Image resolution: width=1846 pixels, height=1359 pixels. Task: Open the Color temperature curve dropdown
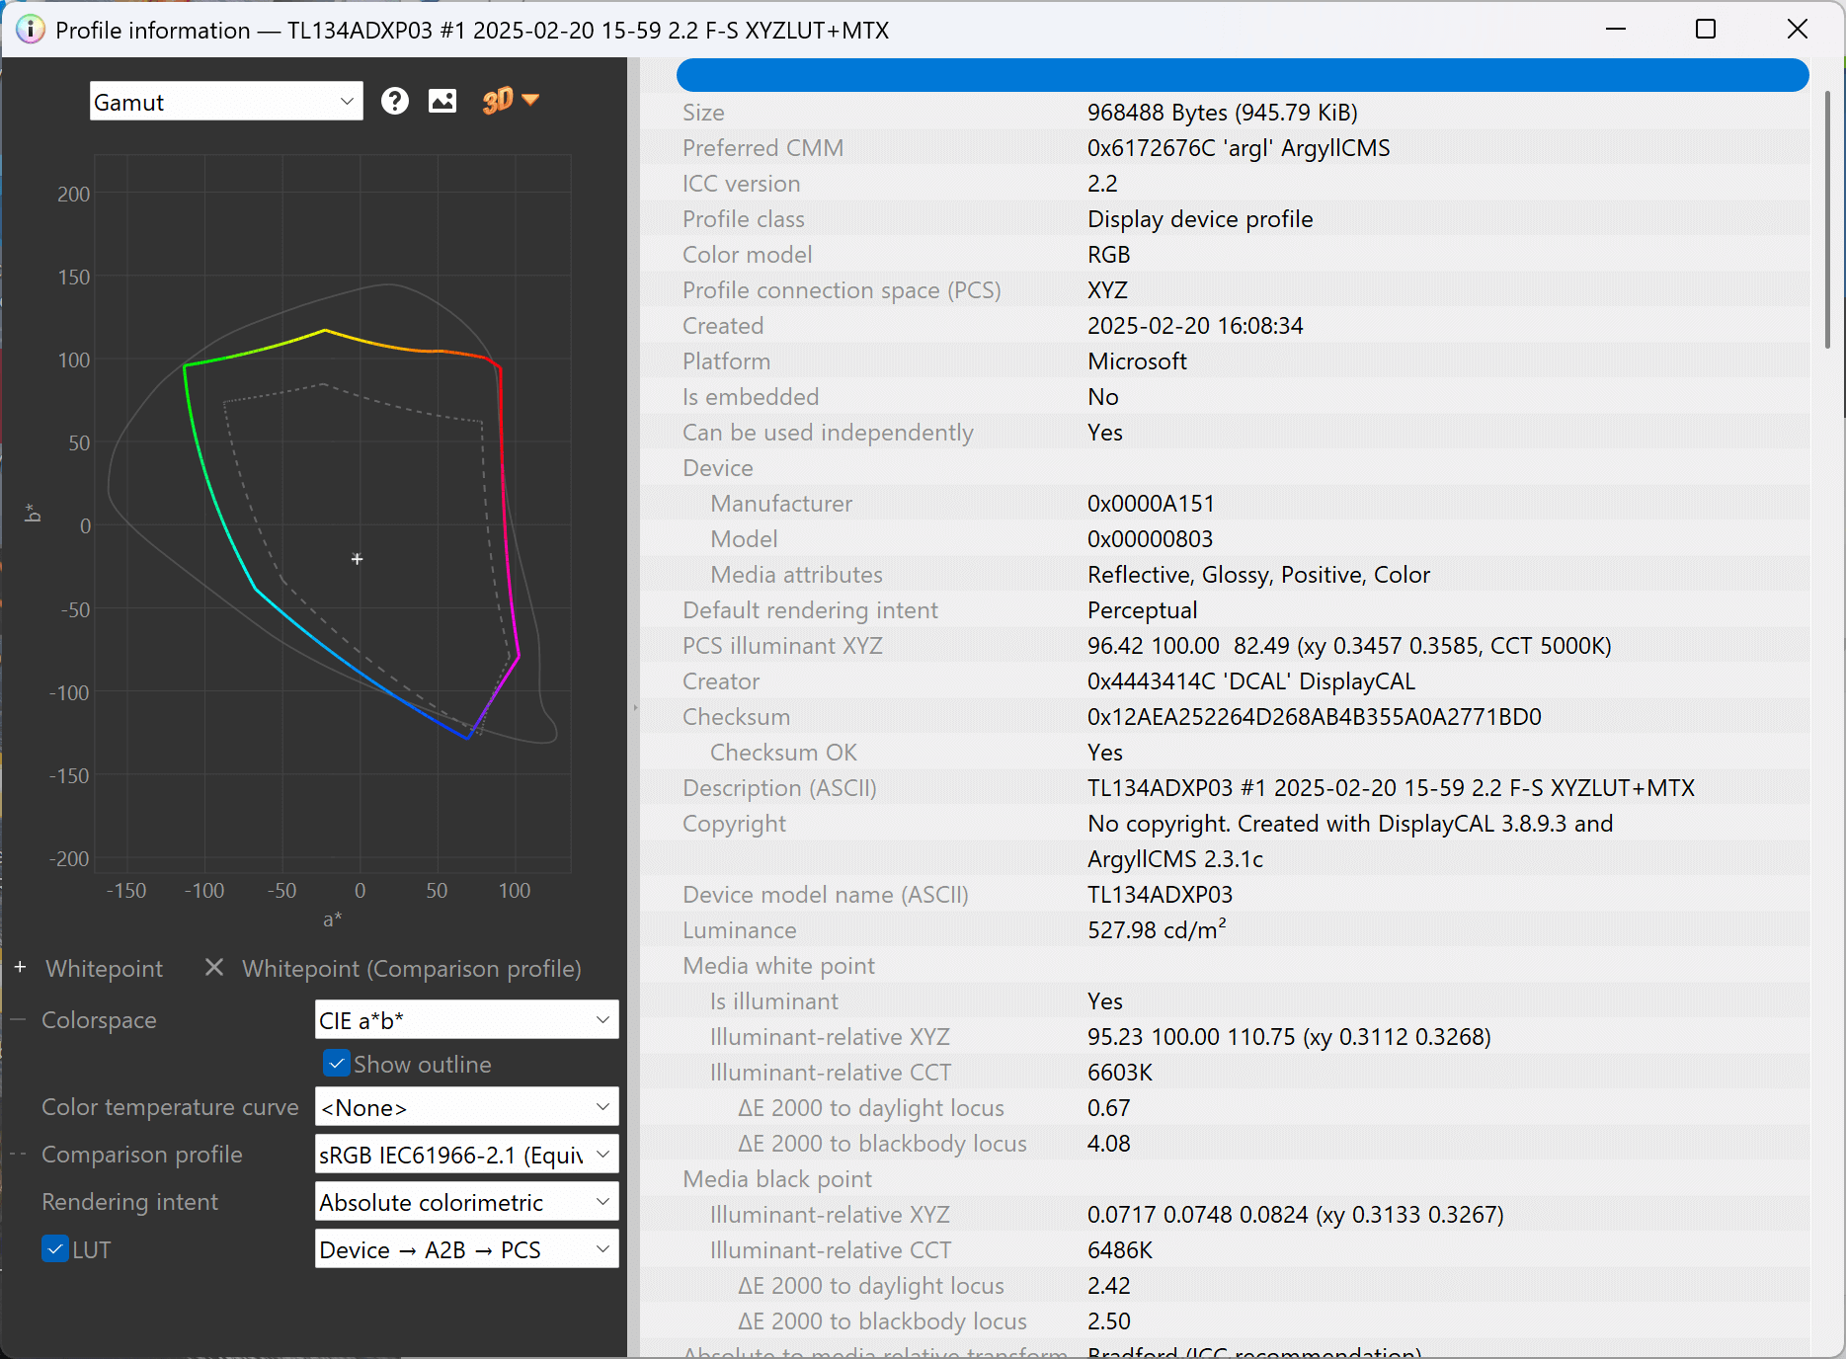click(466, 1107)
